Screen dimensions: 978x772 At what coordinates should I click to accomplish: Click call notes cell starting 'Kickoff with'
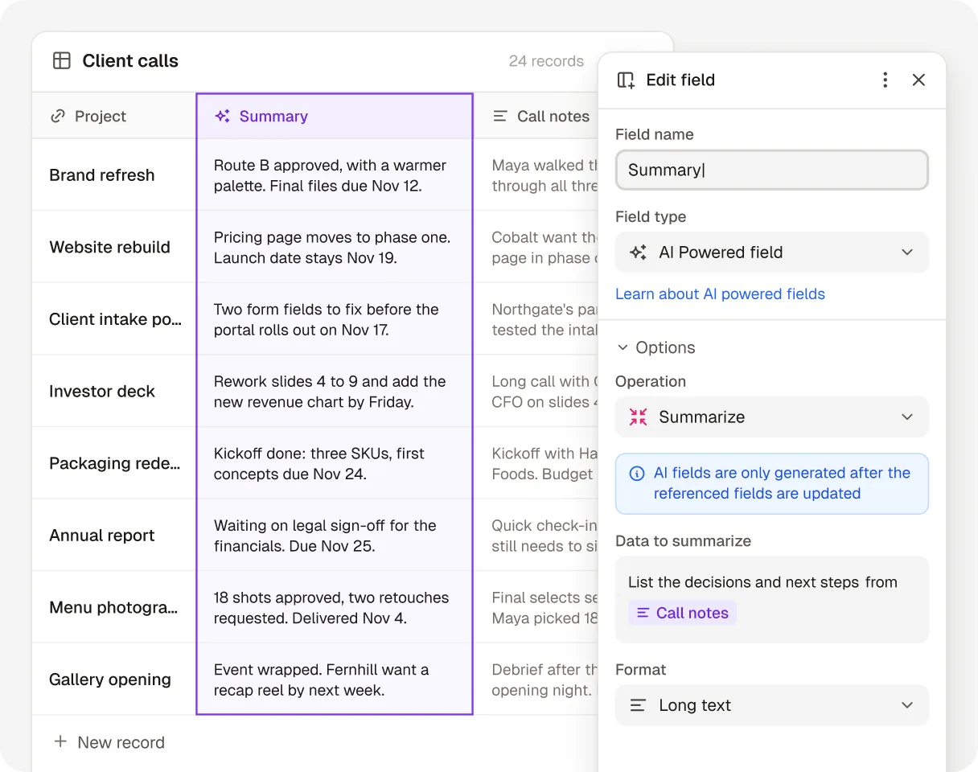(537, 463)
